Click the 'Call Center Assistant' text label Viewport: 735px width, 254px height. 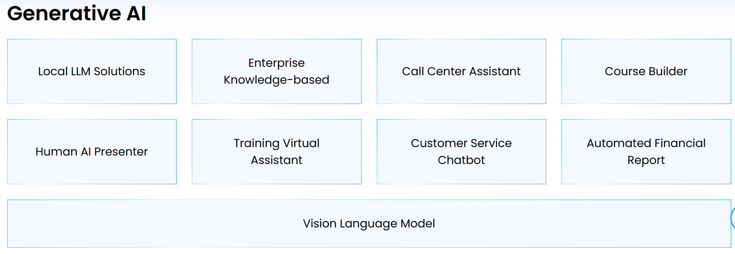(461, 71)
